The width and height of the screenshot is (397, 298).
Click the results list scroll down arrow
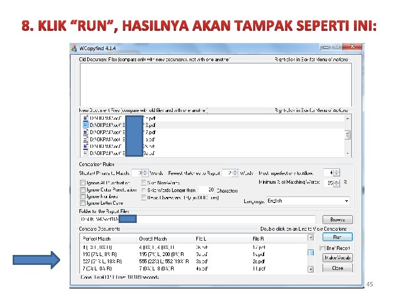[x=310, y=269]
